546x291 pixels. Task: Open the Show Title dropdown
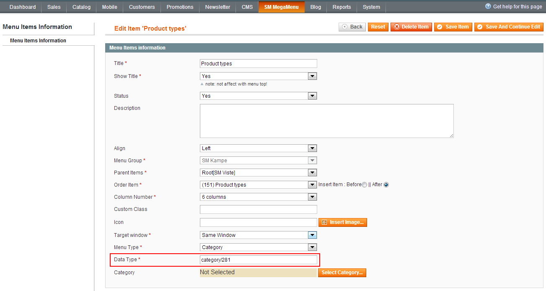(259, 76)
